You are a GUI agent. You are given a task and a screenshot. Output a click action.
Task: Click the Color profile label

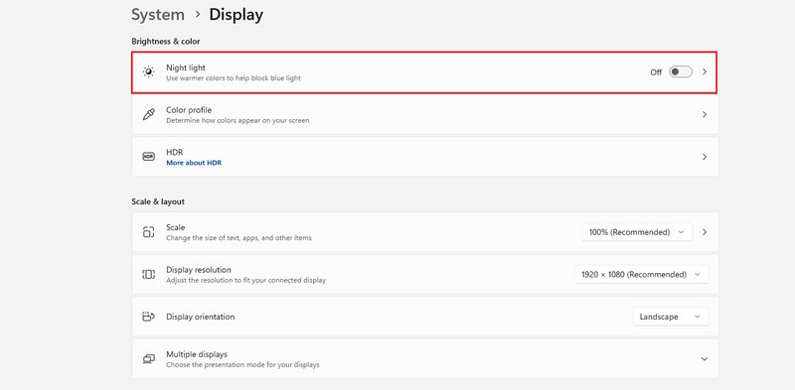(x=189, y=110)
